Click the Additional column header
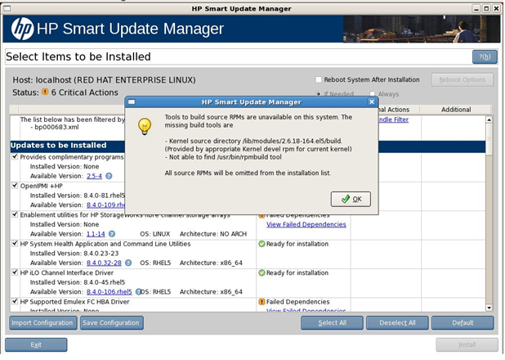The image size is (505, 360). click(x=456, y=110)
